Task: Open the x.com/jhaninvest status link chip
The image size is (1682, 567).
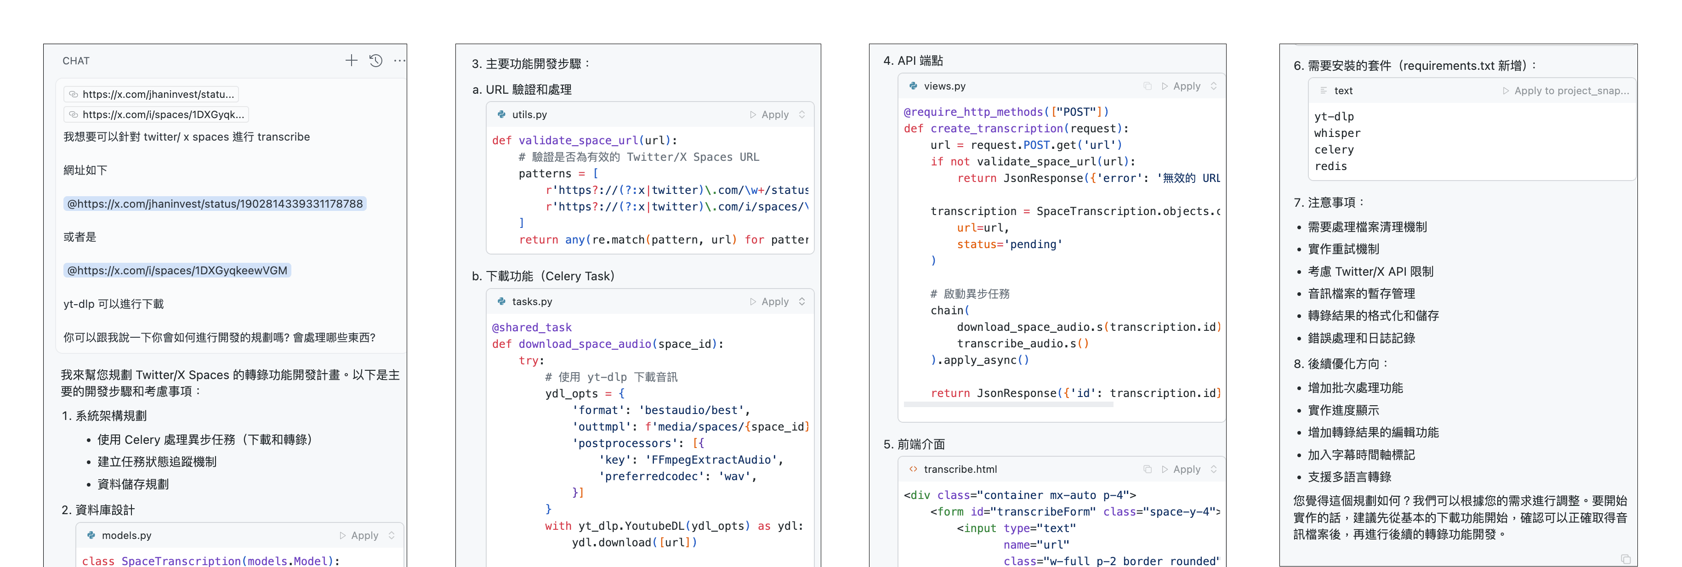Action: coord(152,94)
